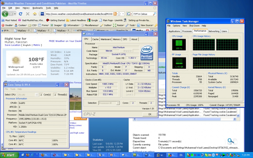Click the Save Location link

click(x=13, y=45)
